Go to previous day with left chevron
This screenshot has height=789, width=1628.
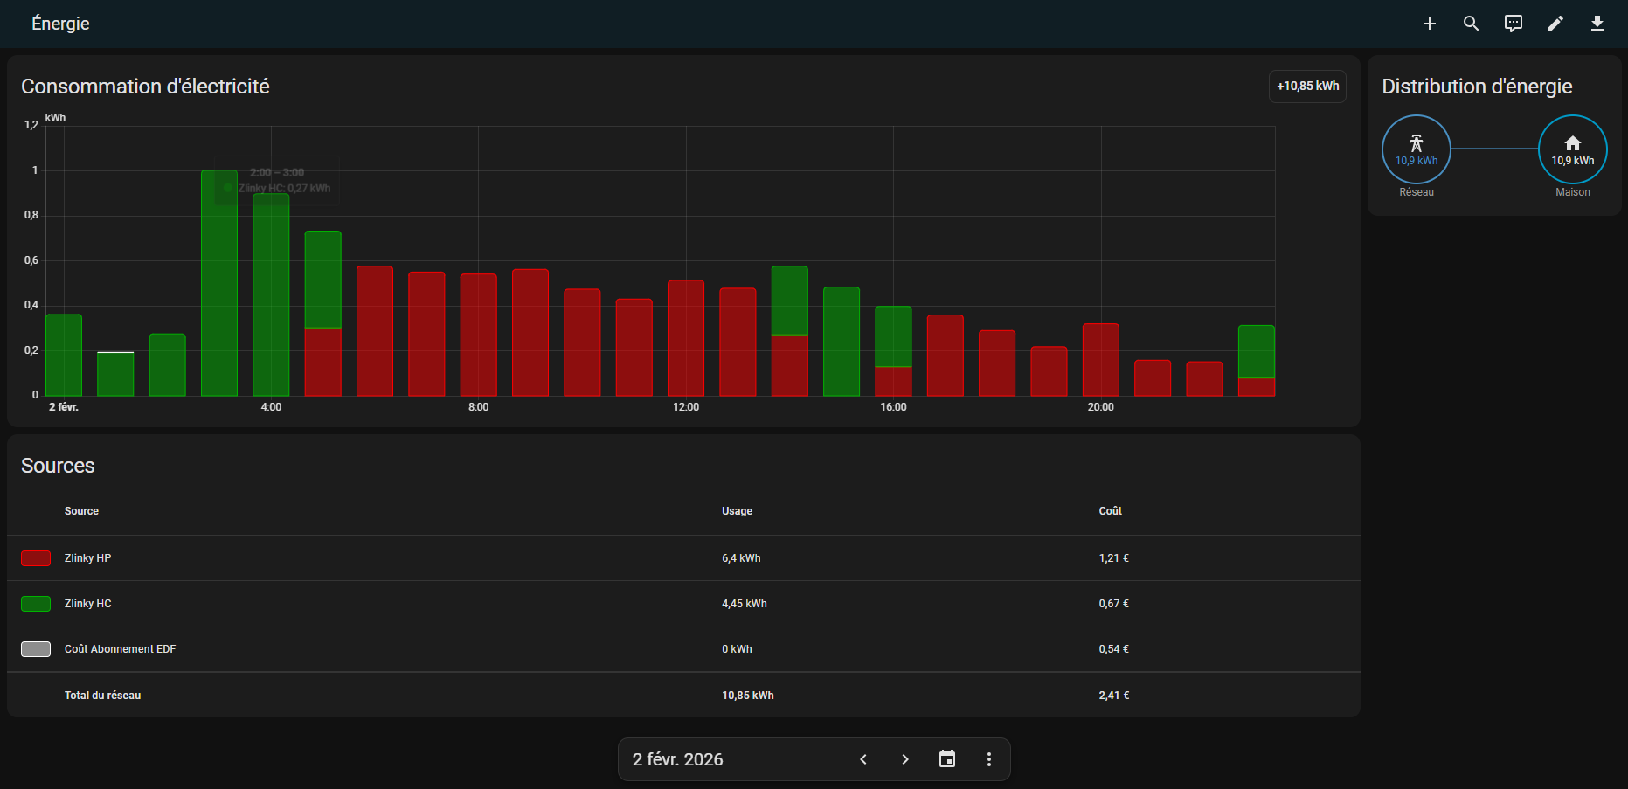[x=863, y=759]
